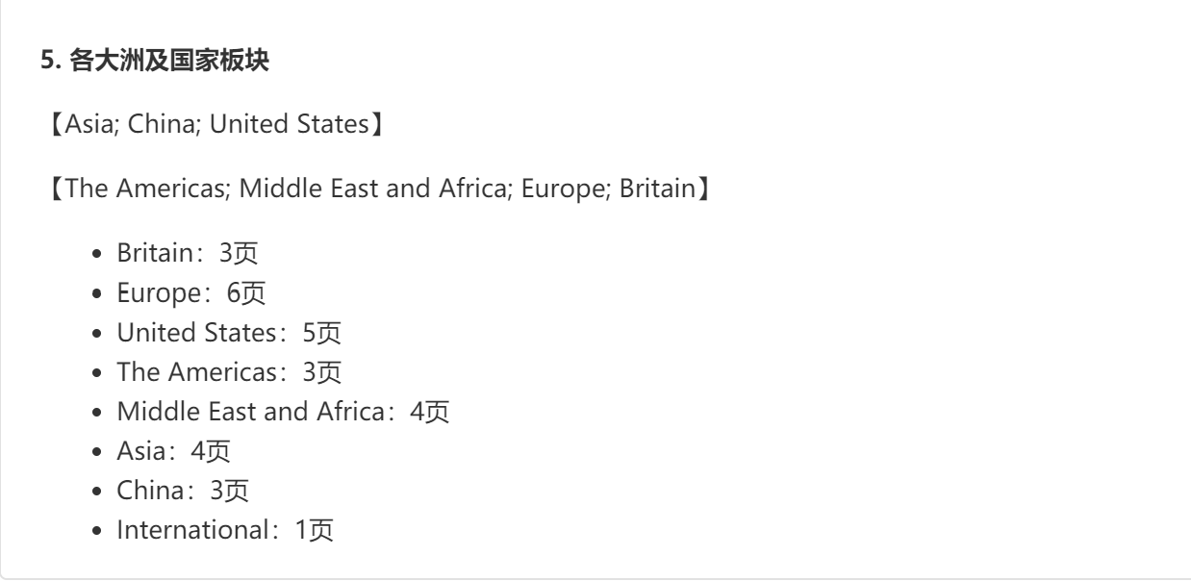
Task: Select the "International：1页" list item
Action: pos(225,529)
